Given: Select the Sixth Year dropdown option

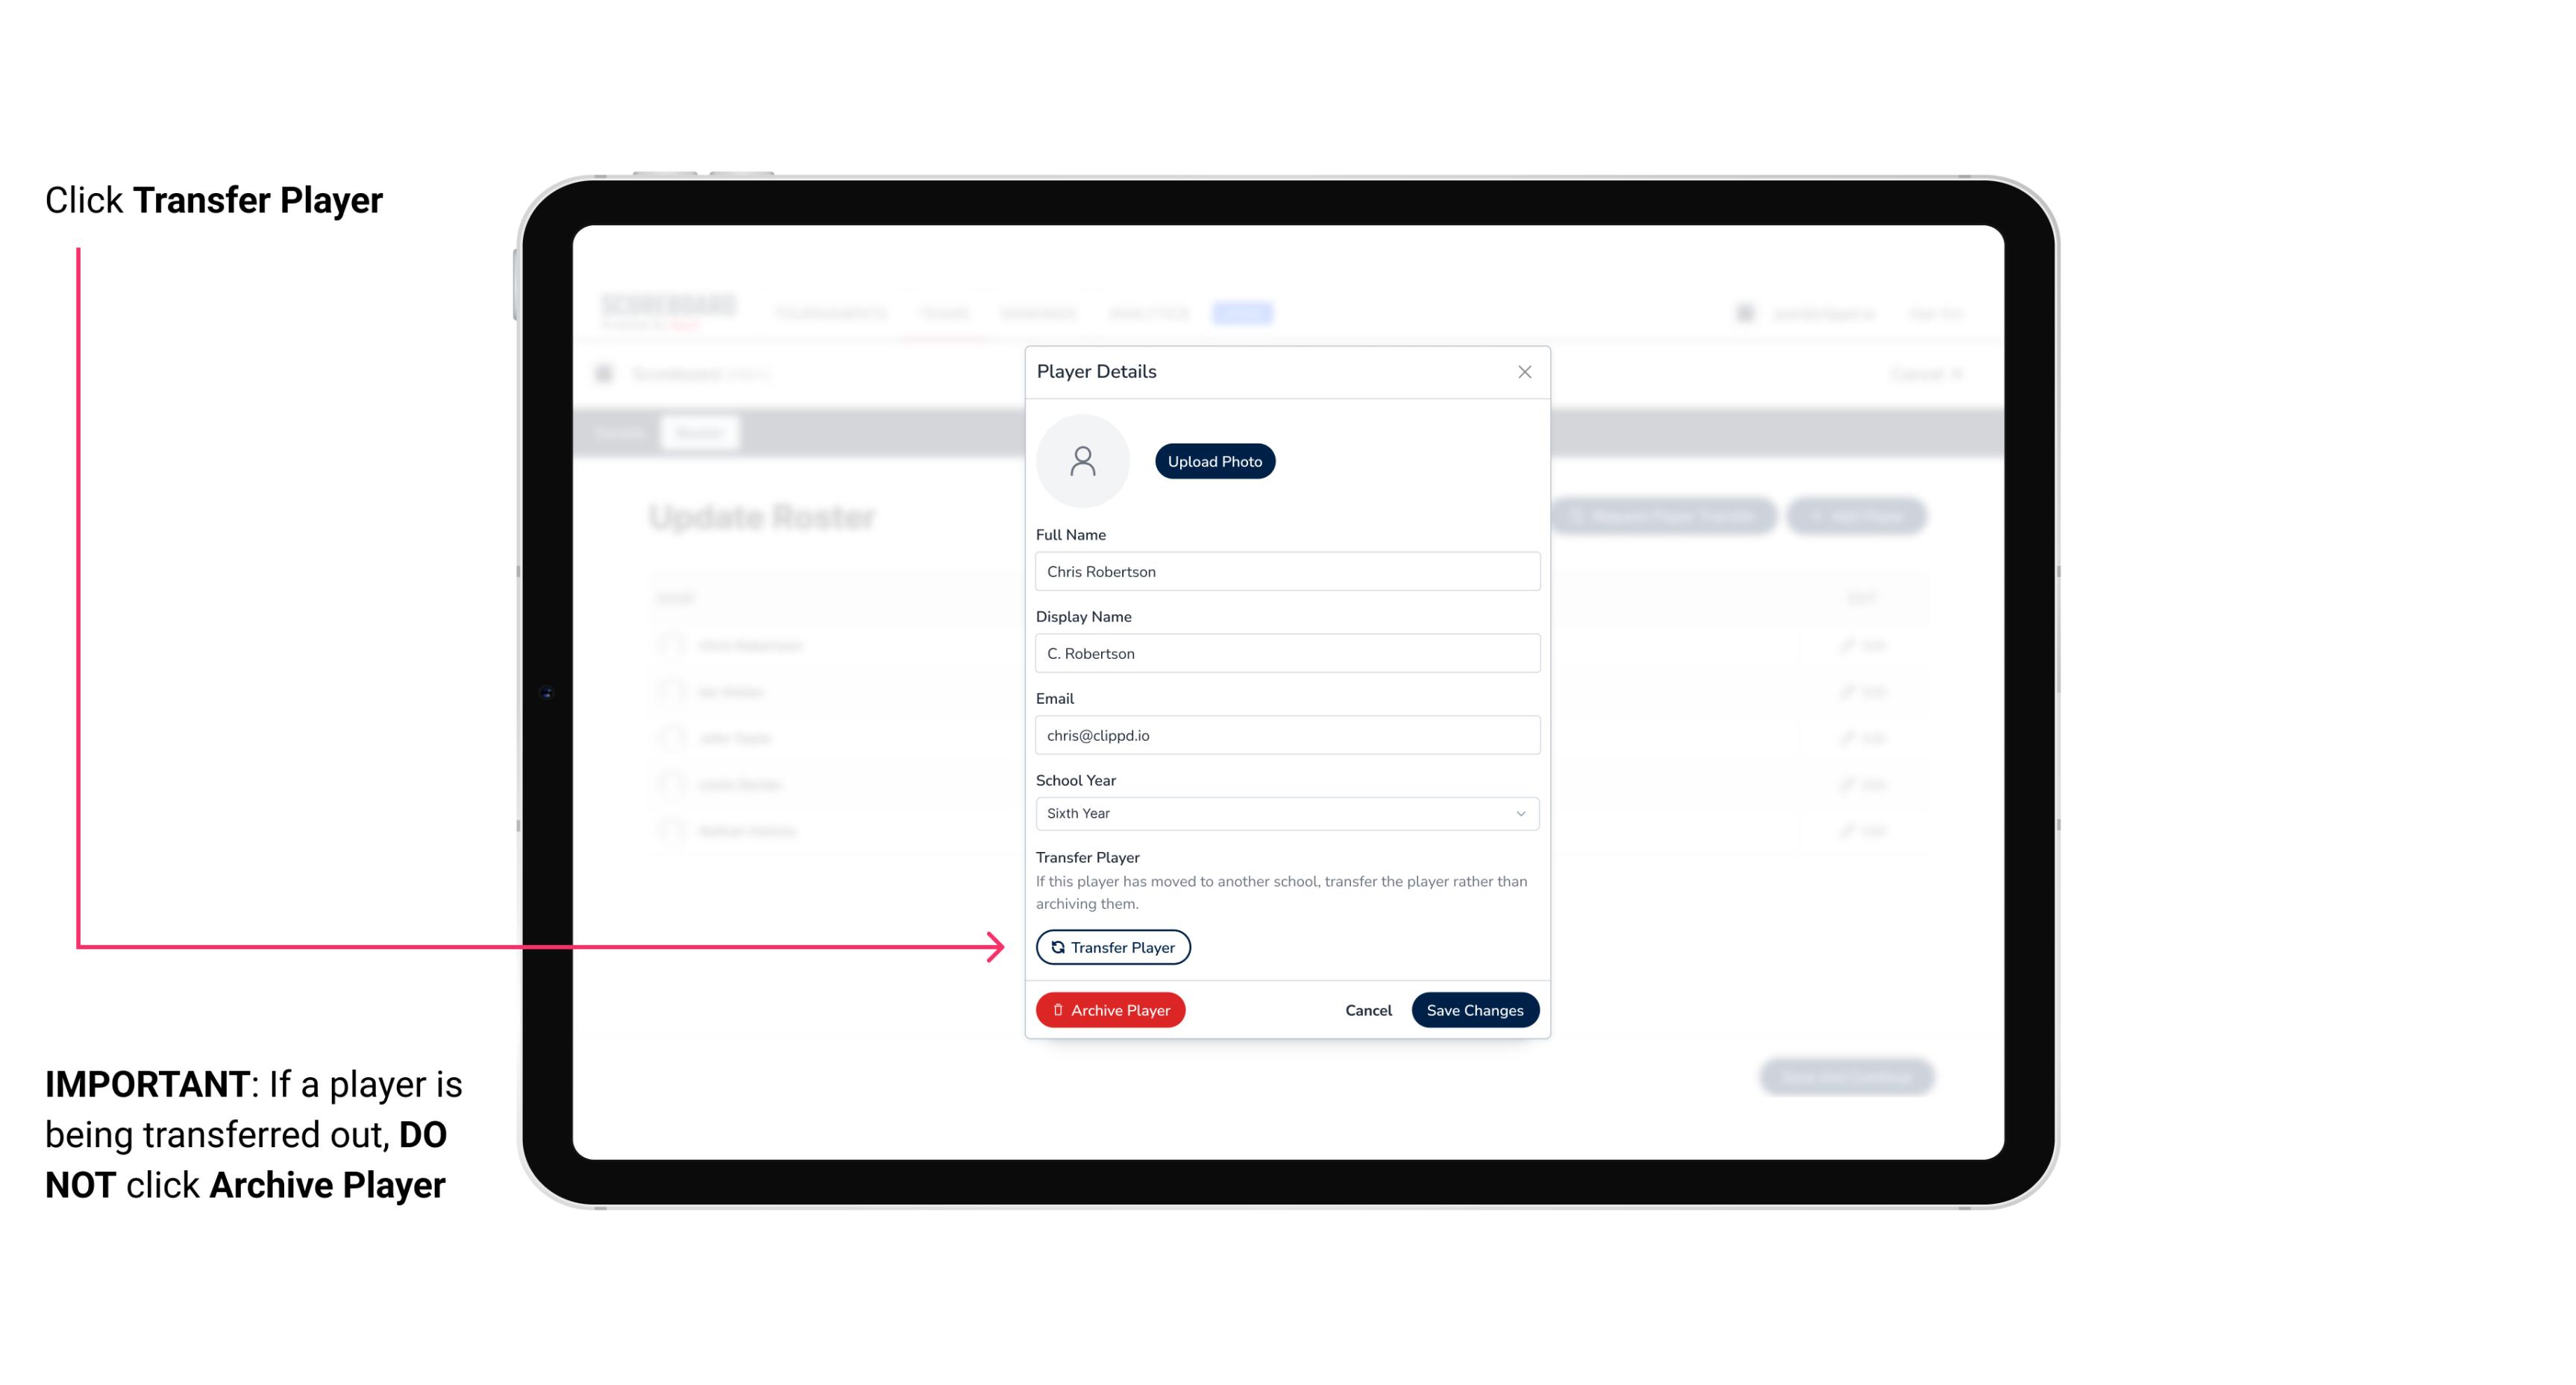Looking at the screenshot, I should point(1284,812).
